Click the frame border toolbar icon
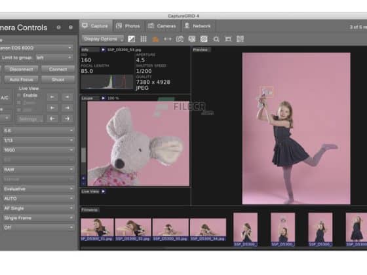367x275 pixels. pos(228,39)
